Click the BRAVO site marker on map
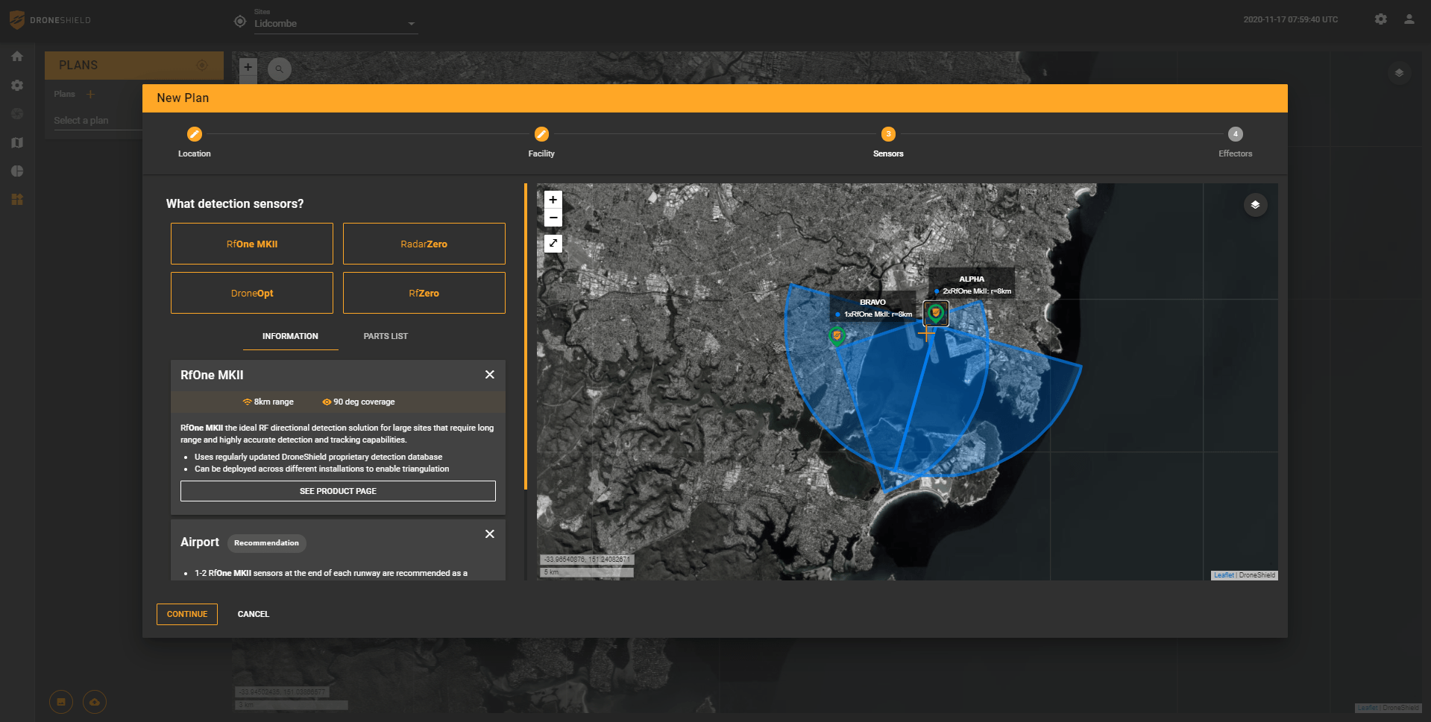 click(837, 336)
